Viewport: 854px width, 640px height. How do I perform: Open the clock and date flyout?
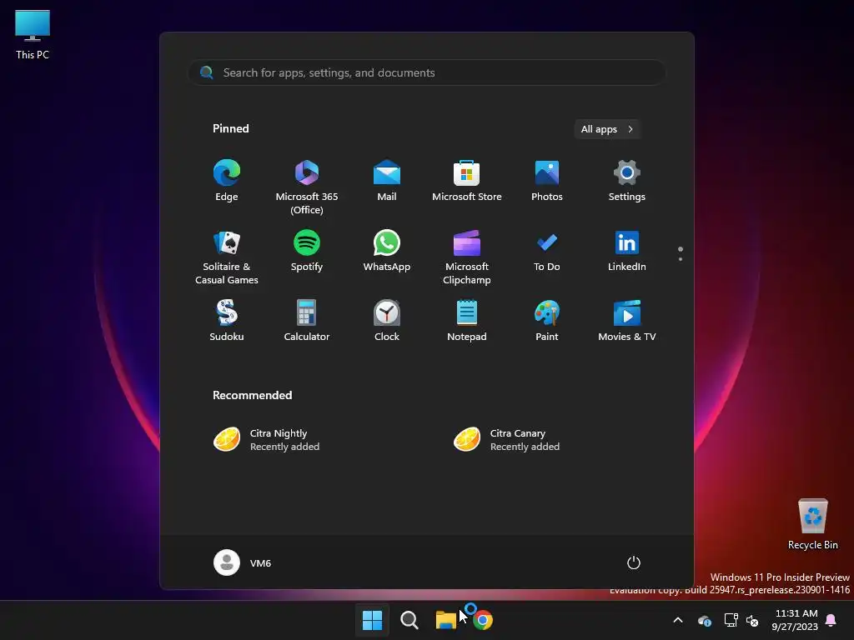[795, 620]
